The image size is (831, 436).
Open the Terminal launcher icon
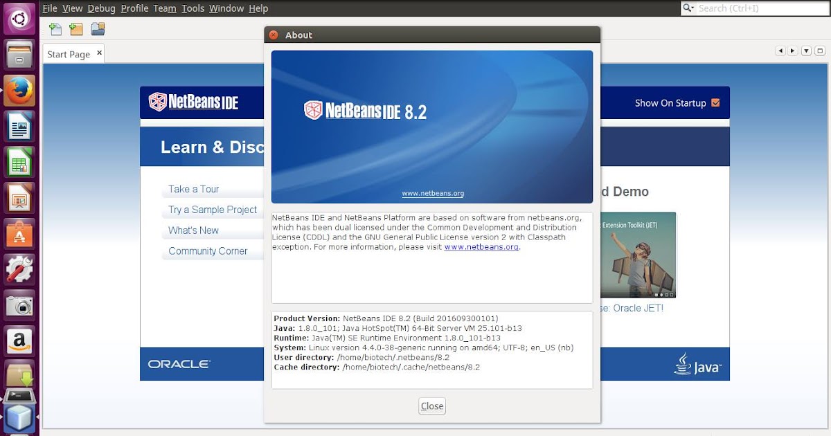(x=19, y=397)
